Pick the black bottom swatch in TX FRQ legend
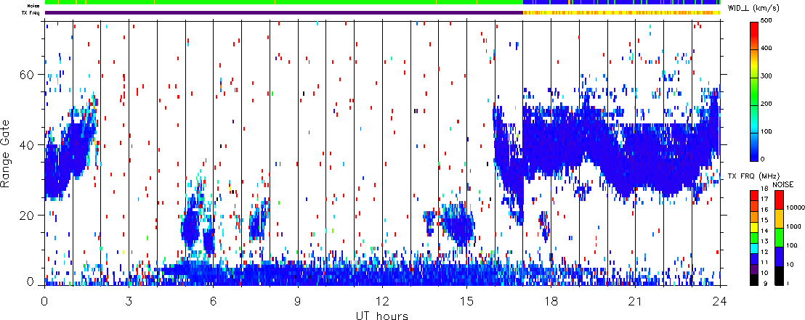Image resolution: width=805 pixels, height=320 pixels. (755, 280)
